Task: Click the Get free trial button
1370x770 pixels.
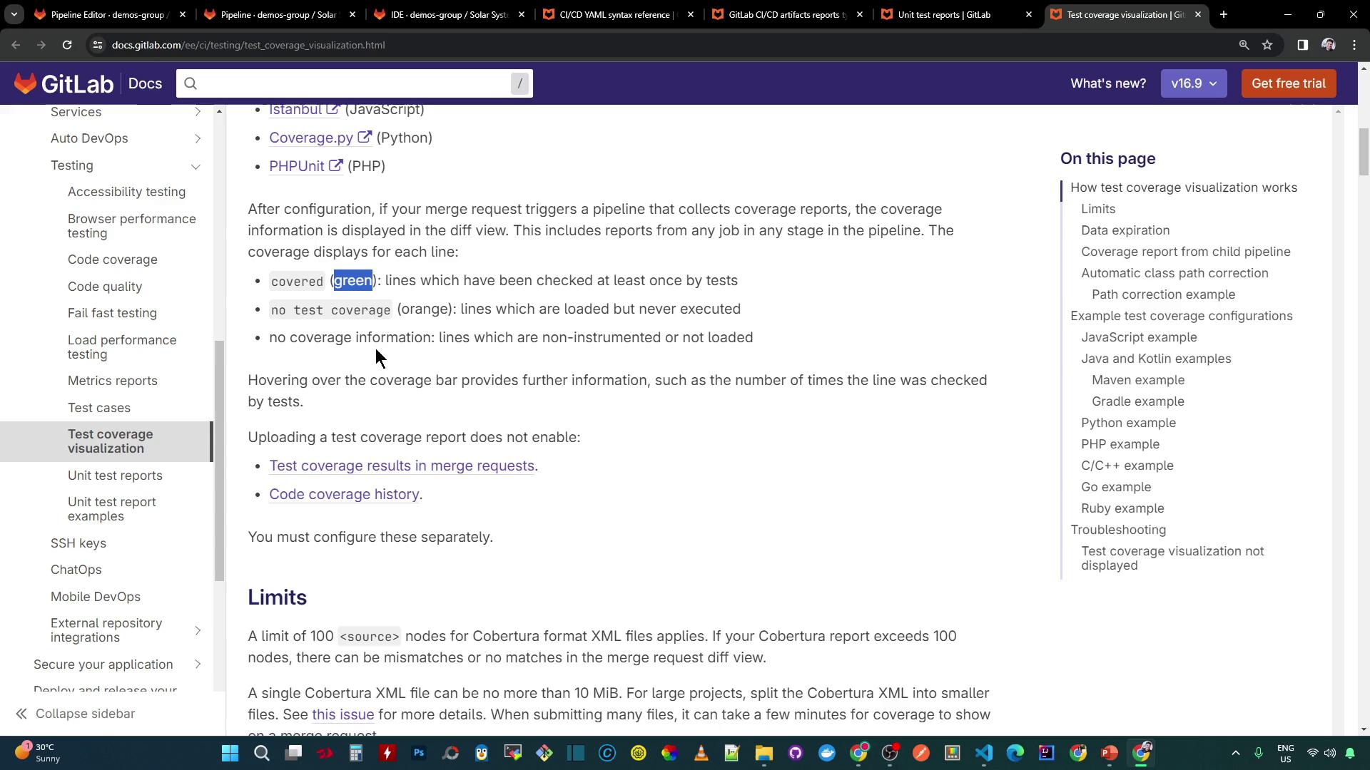Action: (x=1288, y=83)
